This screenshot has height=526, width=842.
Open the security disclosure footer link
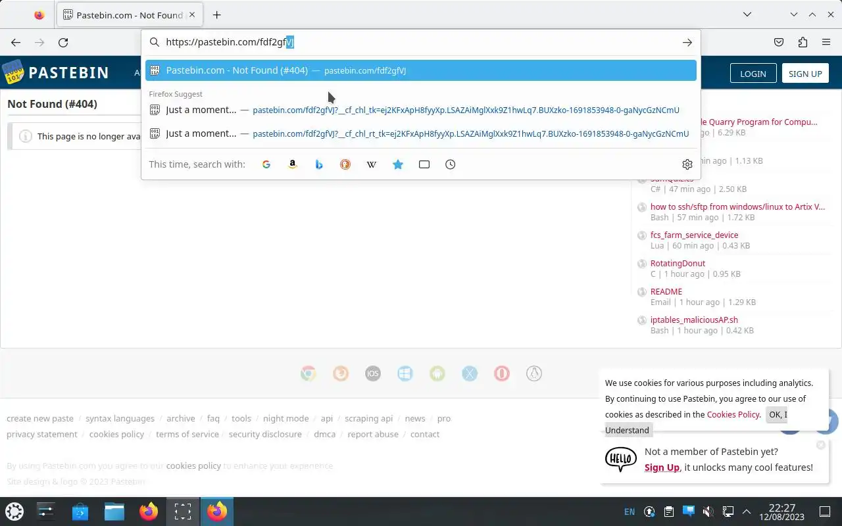coord(265,434)
